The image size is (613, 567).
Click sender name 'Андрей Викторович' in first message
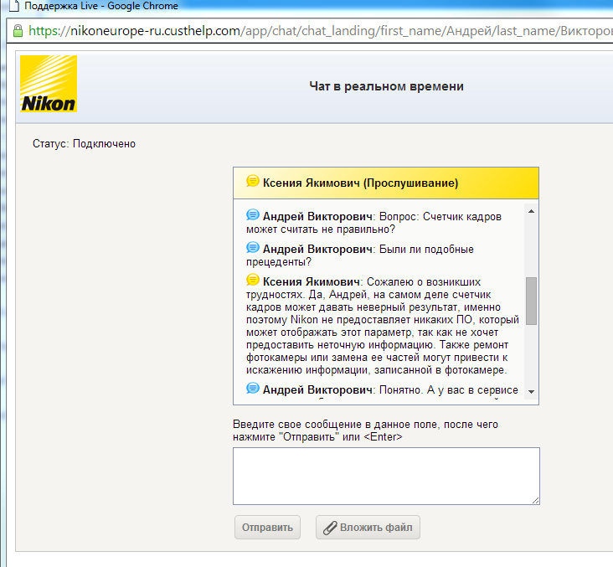click(x=317, y=217)
